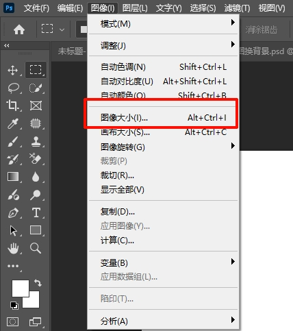Select the Pen tool
The height and width of the screenshot is (331, 293).
pyautogui.click(x=13, y=212)
